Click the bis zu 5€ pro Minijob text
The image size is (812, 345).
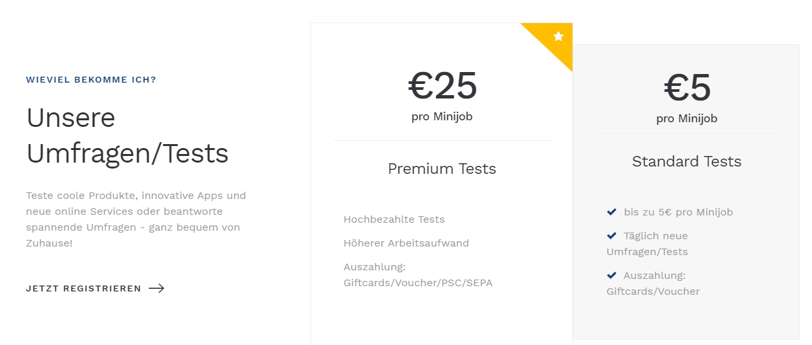pos(678,212)
